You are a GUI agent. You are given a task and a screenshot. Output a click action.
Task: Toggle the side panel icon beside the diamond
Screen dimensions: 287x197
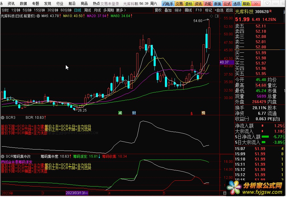coord(217,16)
